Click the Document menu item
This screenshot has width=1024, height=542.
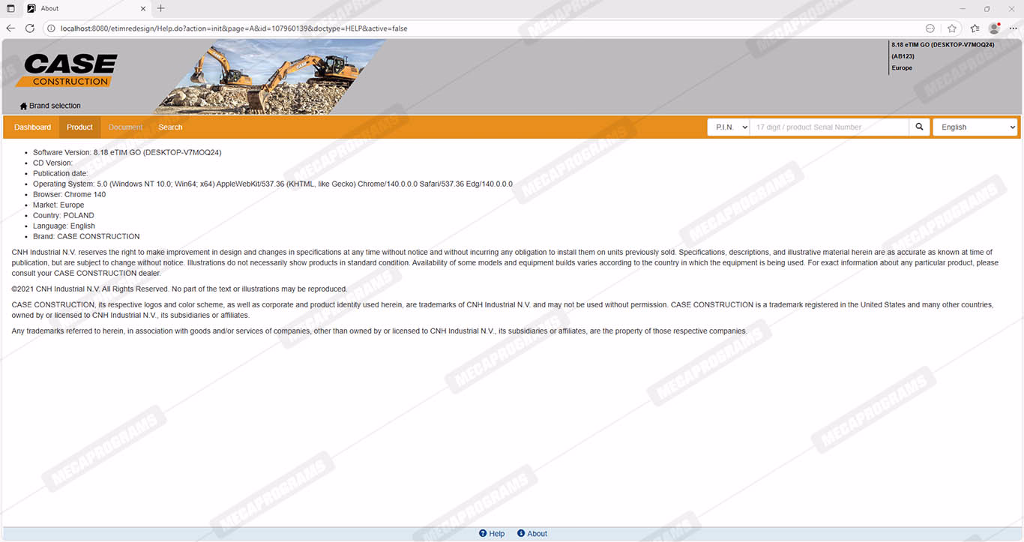point(125,127)
